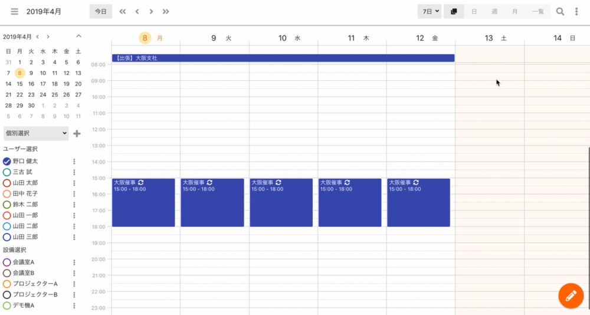Open options for 山田 一郎
Image resolution: width=590 pixels, height=315 pixels.
pyautogui.click(x=74, y=216)
